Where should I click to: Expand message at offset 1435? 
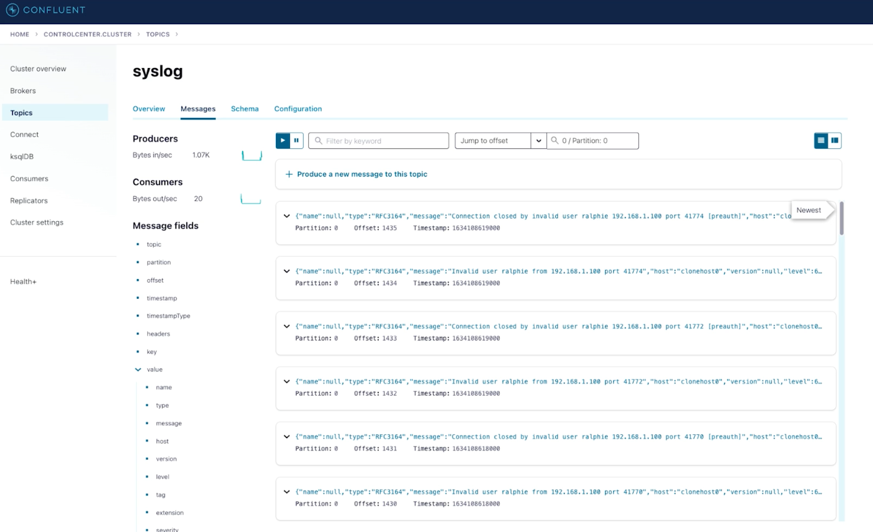coord(287,216)
